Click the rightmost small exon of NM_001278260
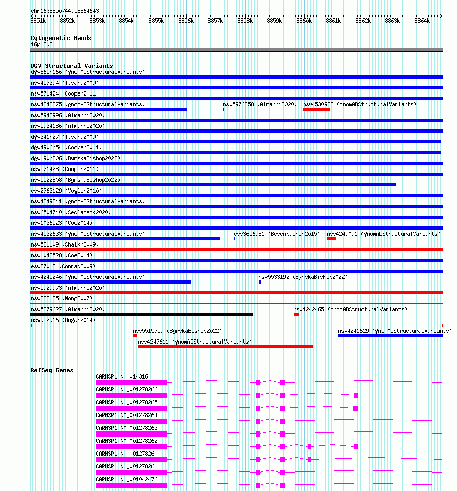457x491 pixels. pos(309,460)
